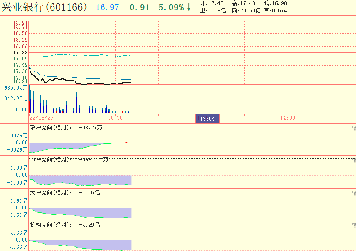Click the 大户流向[绝对] panel title
The image size is (356, 251).
coord(51,192)
